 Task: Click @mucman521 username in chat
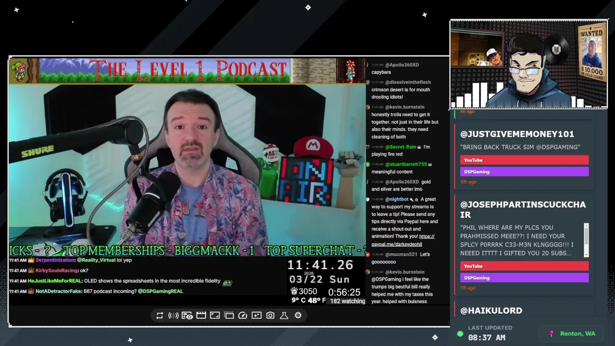point(401,254)
